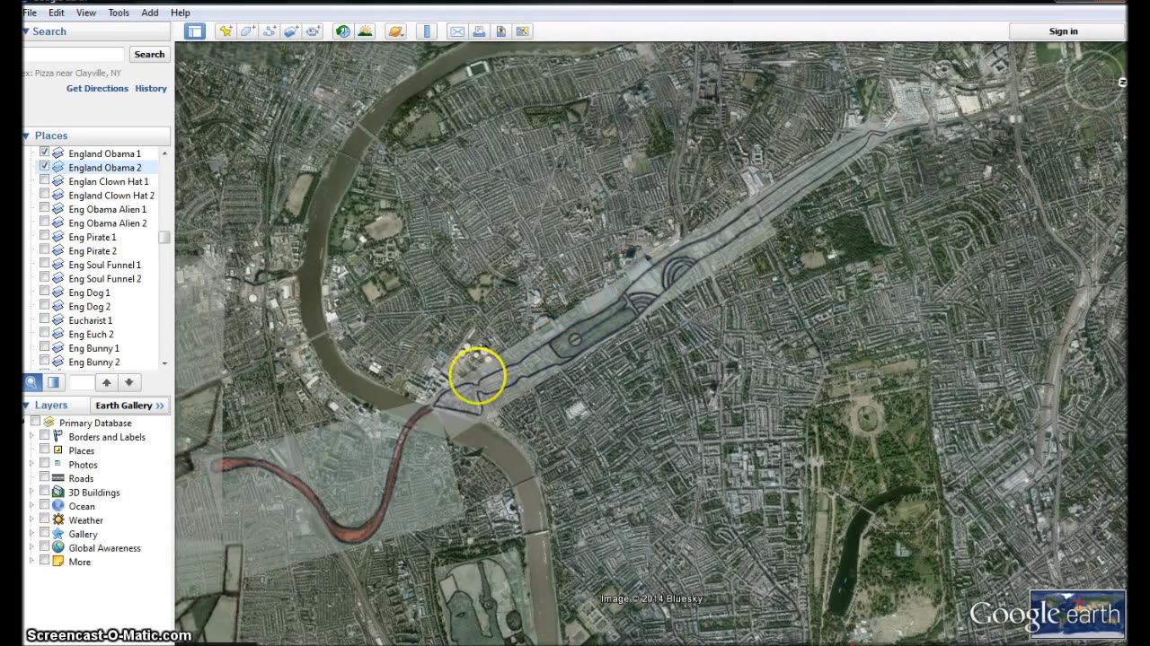Hide the sidebar using the toolbar icon
Viewport: 1150px width, 646px height.
(195, 31)
